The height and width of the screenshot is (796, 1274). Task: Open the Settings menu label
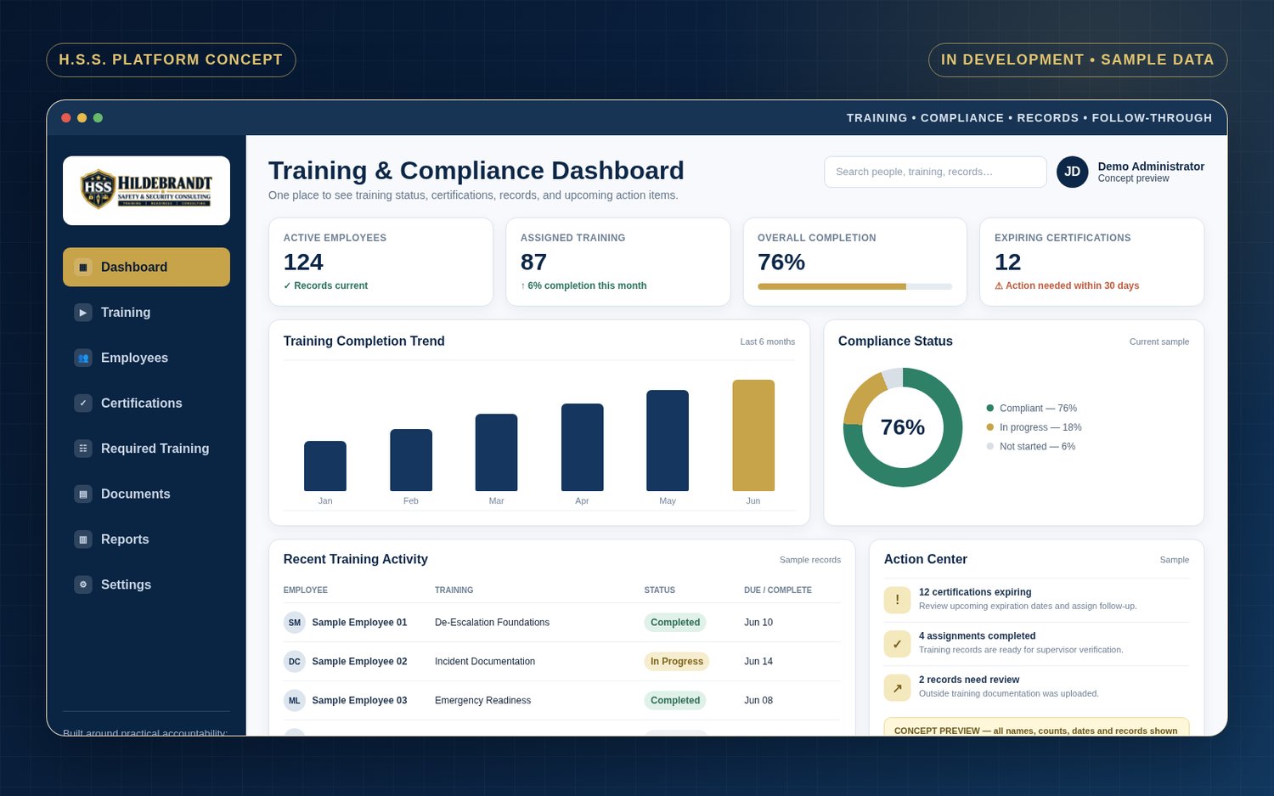click(126, 584)
